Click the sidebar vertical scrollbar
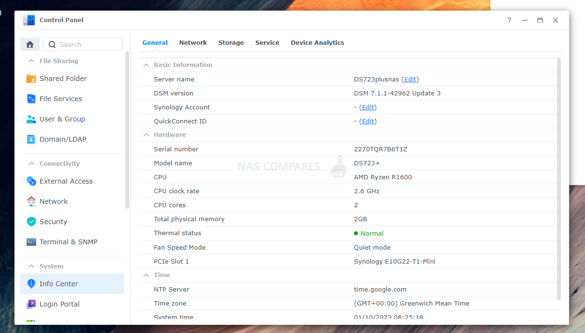This screenshot has width=585, height=333. (127, 130)
